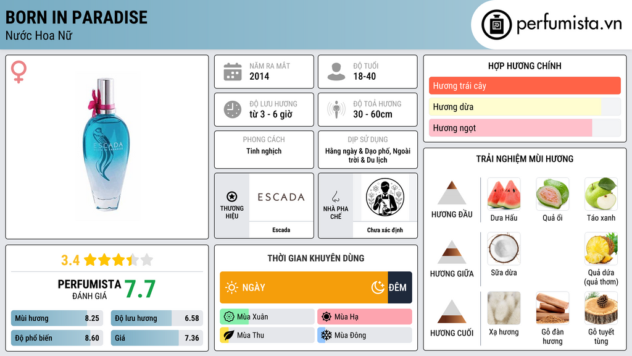Click the longevity value từ 3 - 6 giờ
The image size is (632, 356).
[x=270, y=114]
